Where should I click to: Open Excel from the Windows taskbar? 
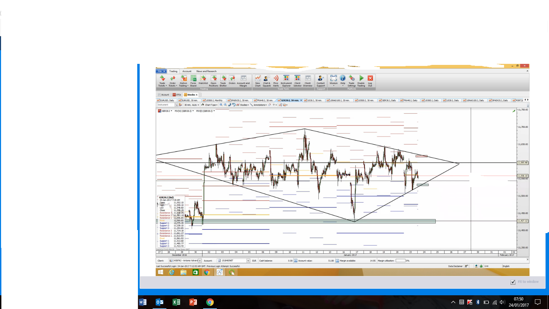pyautogui.click(x=176, y=302)
